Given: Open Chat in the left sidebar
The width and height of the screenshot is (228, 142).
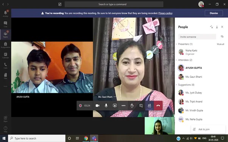Looking at the screenshot, I should pos(6,24).
